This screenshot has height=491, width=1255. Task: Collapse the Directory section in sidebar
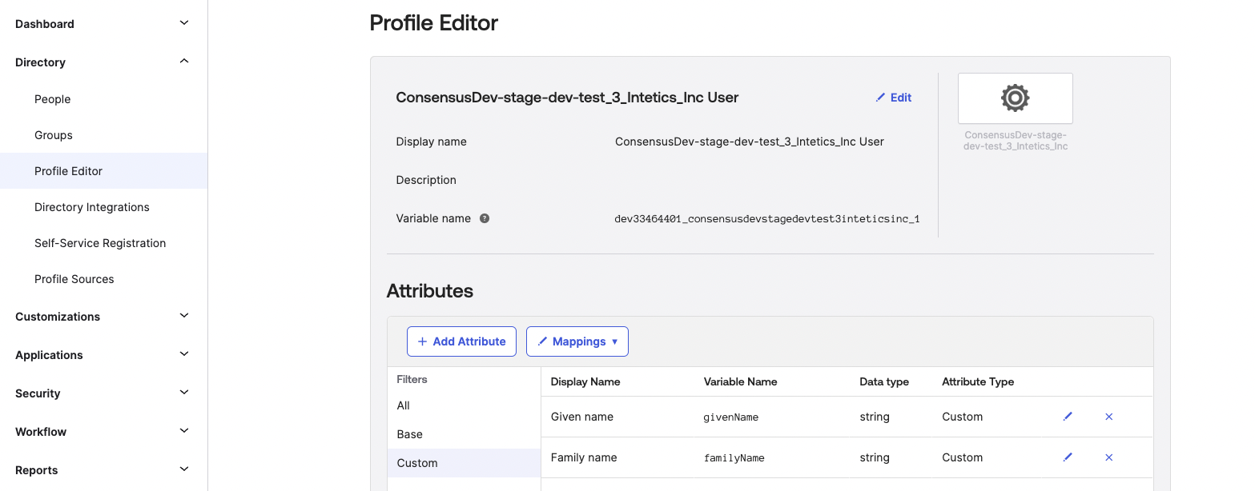coord(183,61)
